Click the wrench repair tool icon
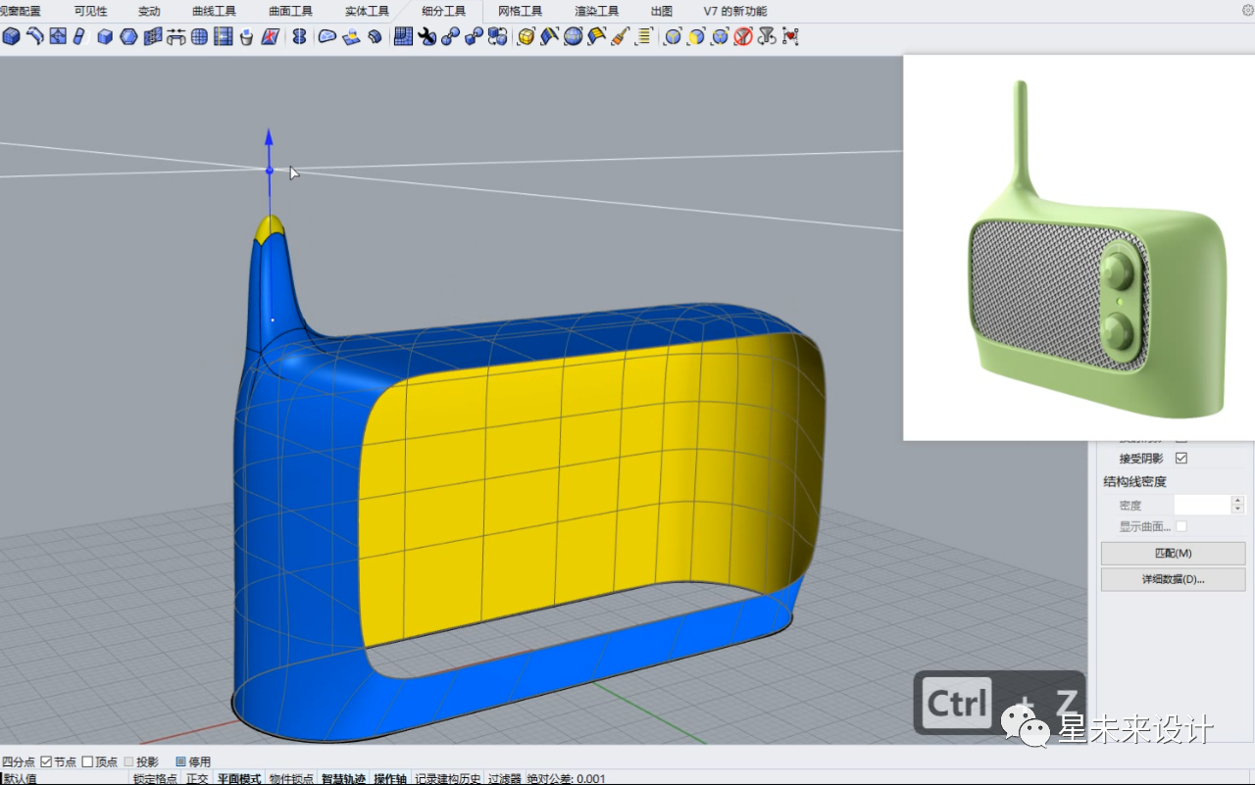The height and width of the screenshot is (785, 1255). pyautogui.click(x=427, y=36)
